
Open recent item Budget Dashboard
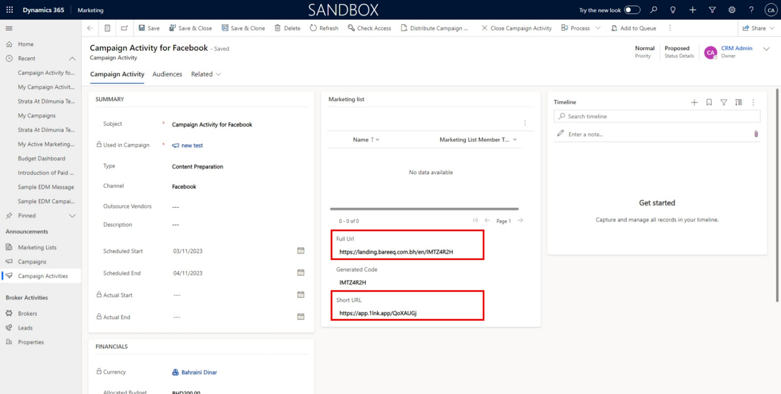click(41, 158)
